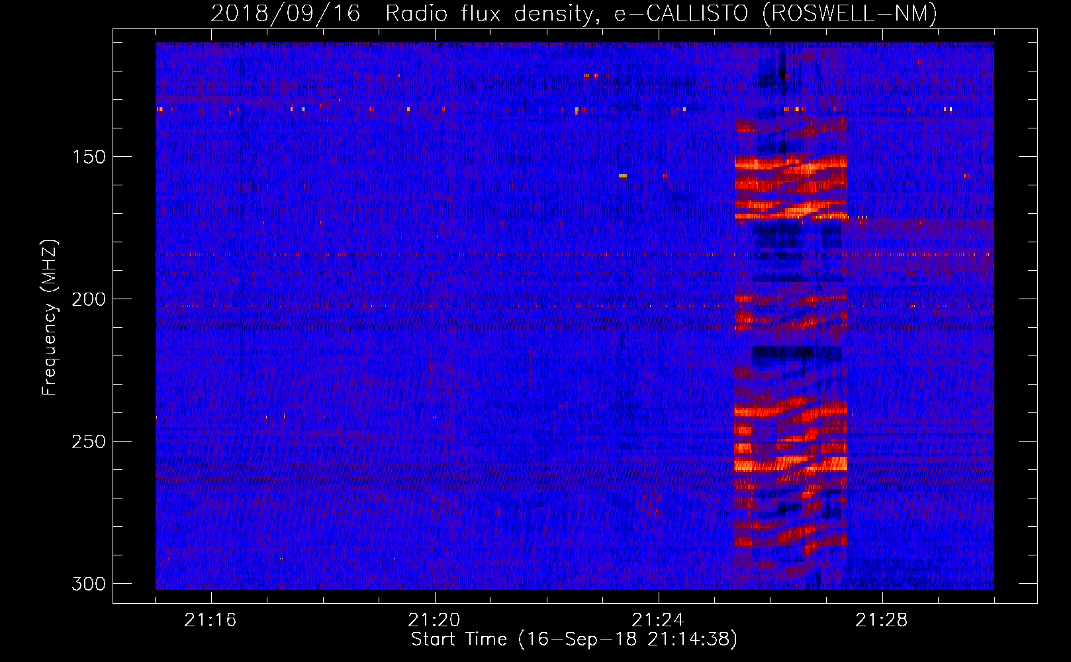Screen dimensions: 1071x662
Task: Click the 200 frequency tick label
Action: click(x=89, y=299)
